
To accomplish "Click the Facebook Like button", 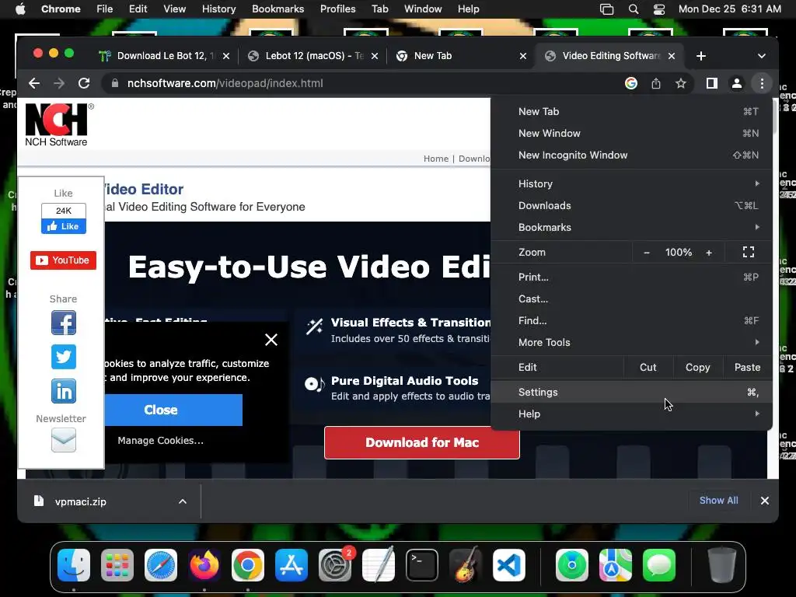I will click(x=64, y=226).
